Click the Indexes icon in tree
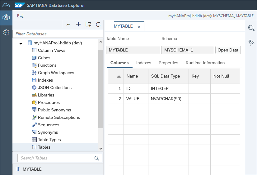Viewport: 257px width, 175px height. tap(34, 80)
